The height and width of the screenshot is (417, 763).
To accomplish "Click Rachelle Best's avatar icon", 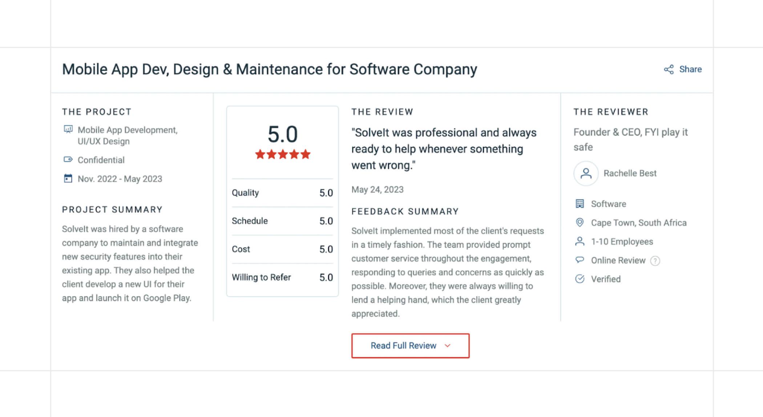I will 586,173.
